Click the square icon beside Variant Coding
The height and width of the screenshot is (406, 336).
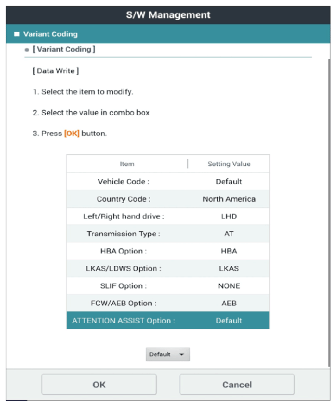tap(17, 34)
